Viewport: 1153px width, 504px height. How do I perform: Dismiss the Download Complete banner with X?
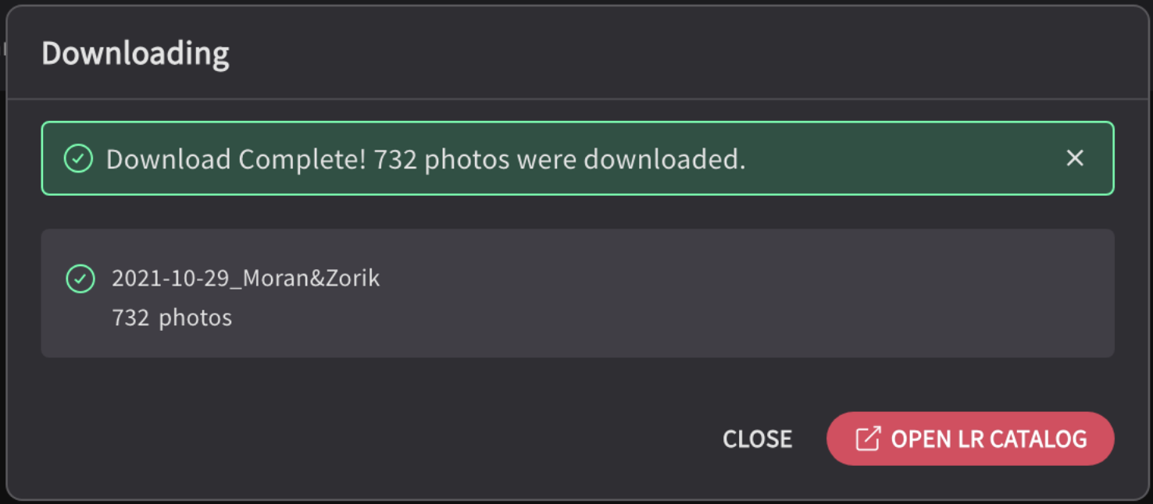pyautogui.click(x=1075, y=158)
